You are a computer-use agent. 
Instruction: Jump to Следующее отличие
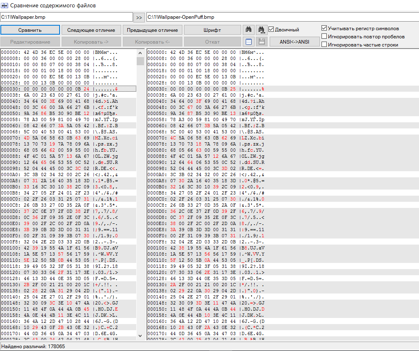(91, 30)
